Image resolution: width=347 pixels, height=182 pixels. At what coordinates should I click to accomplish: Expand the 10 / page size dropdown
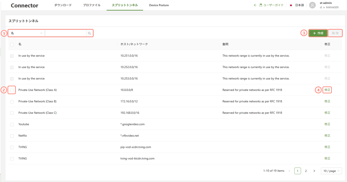tap(331, 171)
